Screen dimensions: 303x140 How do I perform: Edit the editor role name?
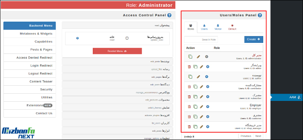click(x=201, y=67)
